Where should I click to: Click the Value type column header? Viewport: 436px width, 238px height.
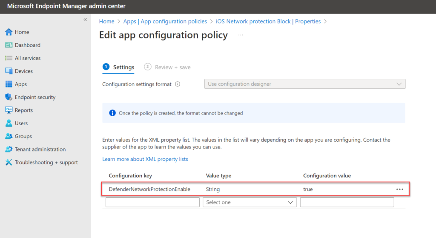coord(218,176)
